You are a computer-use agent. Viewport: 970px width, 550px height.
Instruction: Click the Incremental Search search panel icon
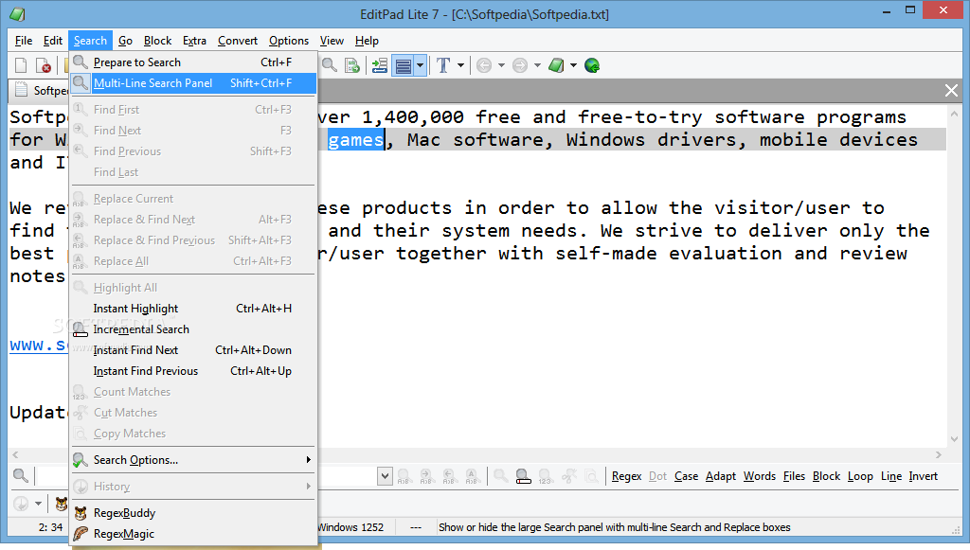[x=523, y=476]
